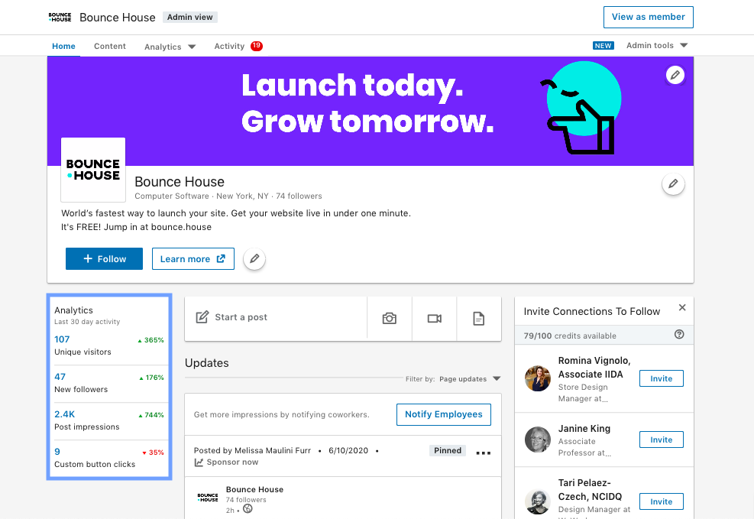This screenshot has height=519, width=754.
Task: Click the 79/100 credits available text
Action: pos(570,336)
